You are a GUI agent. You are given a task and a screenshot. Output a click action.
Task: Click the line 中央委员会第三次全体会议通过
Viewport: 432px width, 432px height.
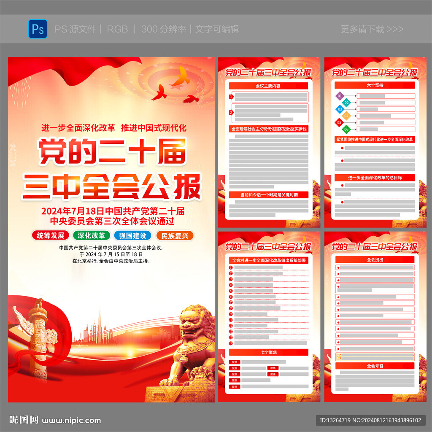click(x=112, y=221)
